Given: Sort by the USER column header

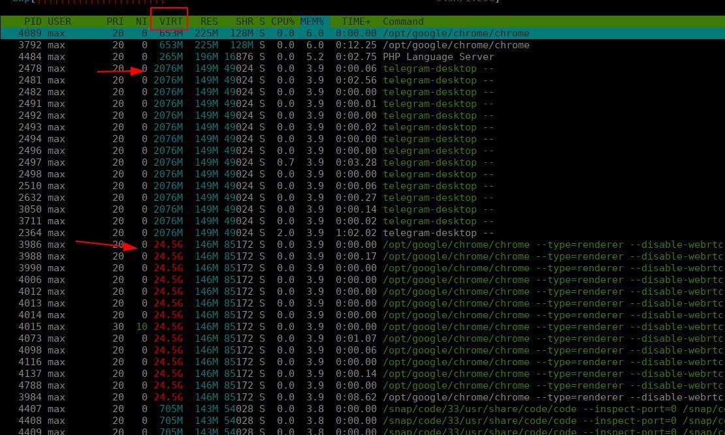Looking at the screenshot, I should tap(59, 22).
